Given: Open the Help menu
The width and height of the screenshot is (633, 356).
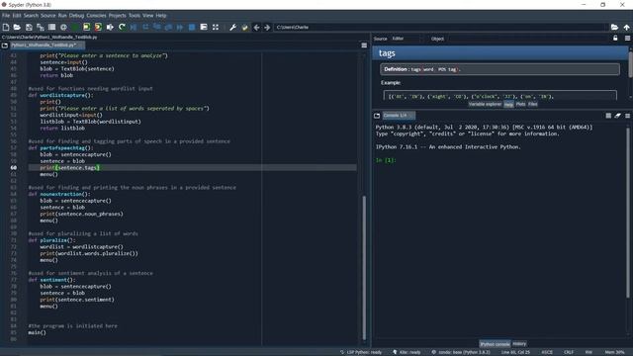Looking at the screenshot, I should click(161, 16).
